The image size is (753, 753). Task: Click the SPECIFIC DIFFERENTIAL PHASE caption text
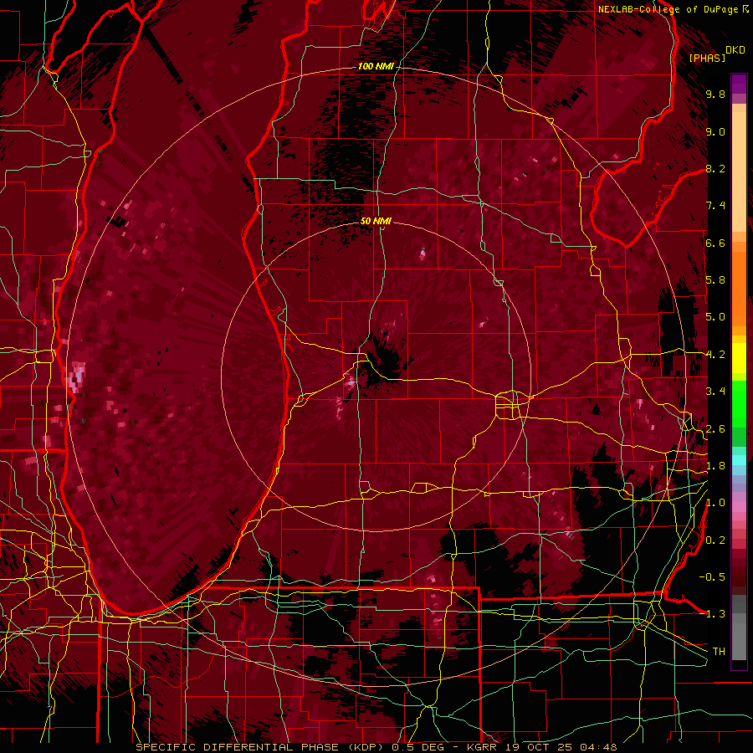[x=238, y=747]
